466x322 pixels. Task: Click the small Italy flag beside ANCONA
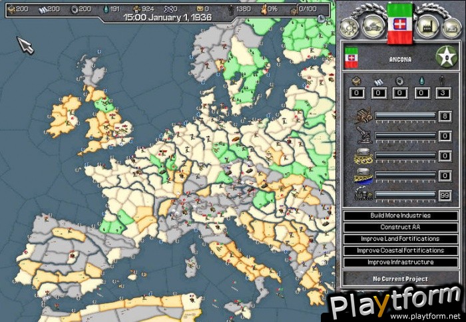[351, 58]
